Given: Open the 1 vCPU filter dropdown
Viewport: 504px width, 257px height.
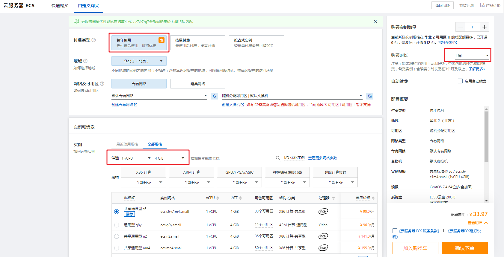Looking at the screenshot, I should (136, 158).
